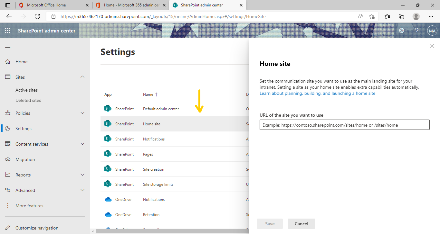Click the URL of the site input field
The image size is (440, 234).
point(344,125)
